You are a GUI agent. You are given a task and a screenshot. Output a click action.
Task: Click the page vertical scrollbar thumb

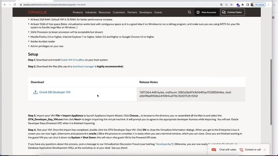pyautogui.click(x=271, y=92)
